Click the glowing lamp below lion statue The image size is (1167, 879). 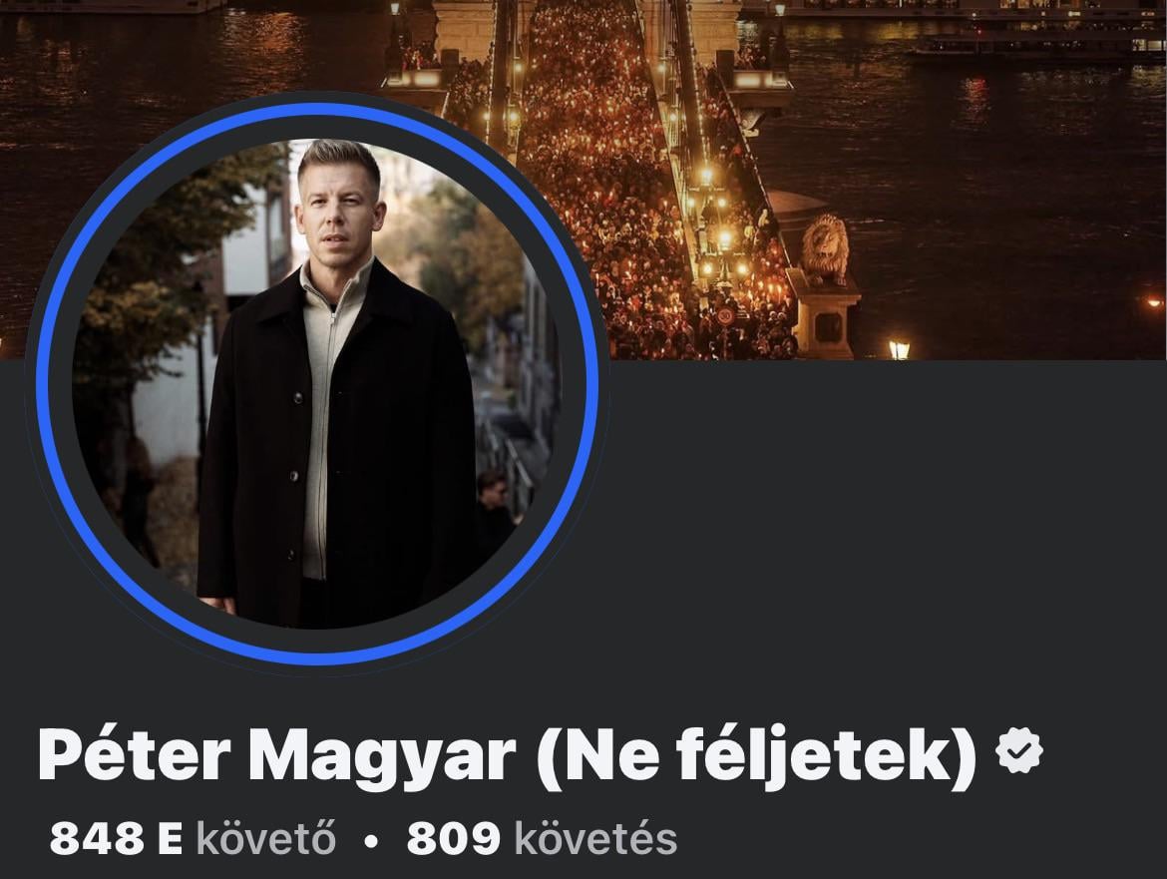click(x=899, y=349)
